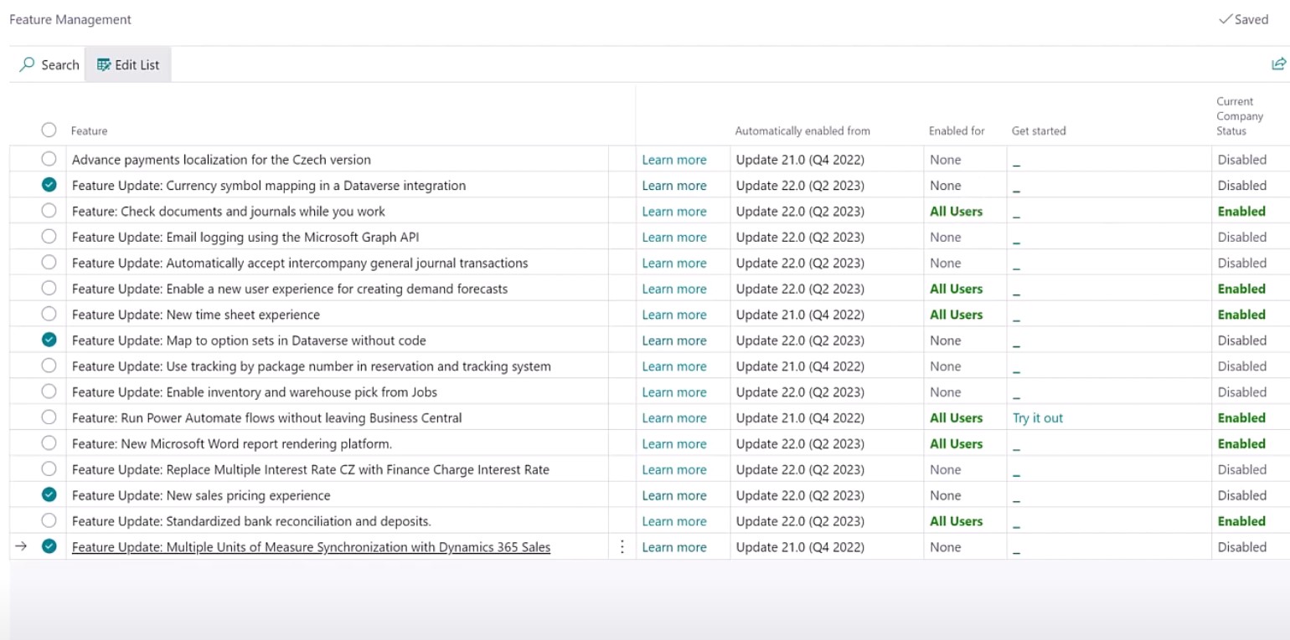Change Enabled for value on New time sheet row

tap(956, 315)
